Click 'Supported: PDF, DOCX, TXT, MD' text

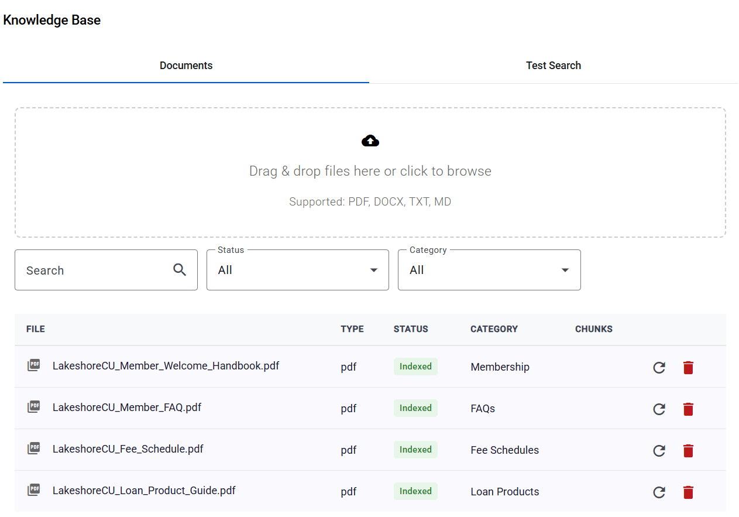370,202
